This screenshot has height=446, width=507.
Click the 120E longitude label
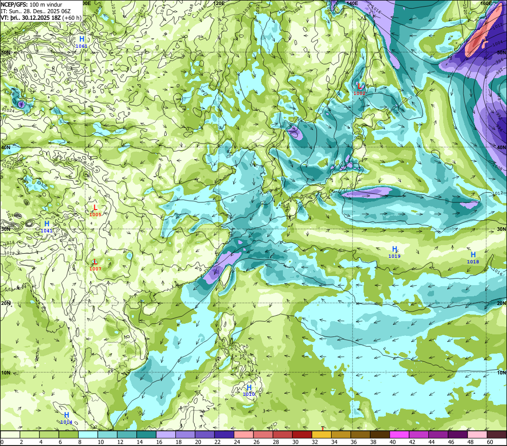(x=219, y=3)
